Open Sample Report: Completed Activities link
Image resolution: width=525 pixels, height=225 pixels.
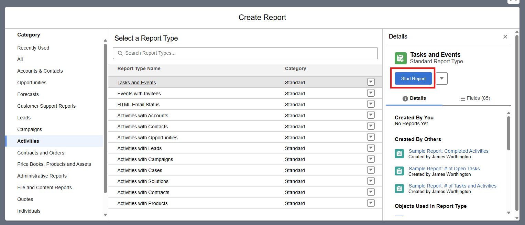tap(448, 151)
